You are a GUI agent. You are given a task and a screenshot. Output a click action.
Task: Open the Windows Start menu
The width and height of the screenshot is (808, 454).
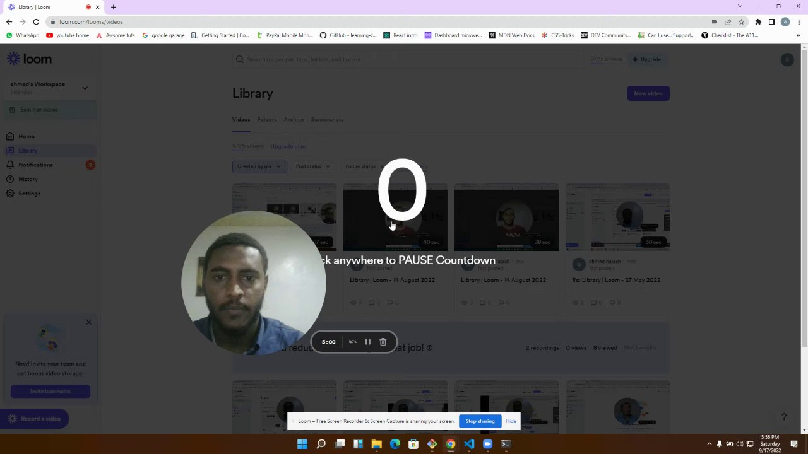pos(302,444)
